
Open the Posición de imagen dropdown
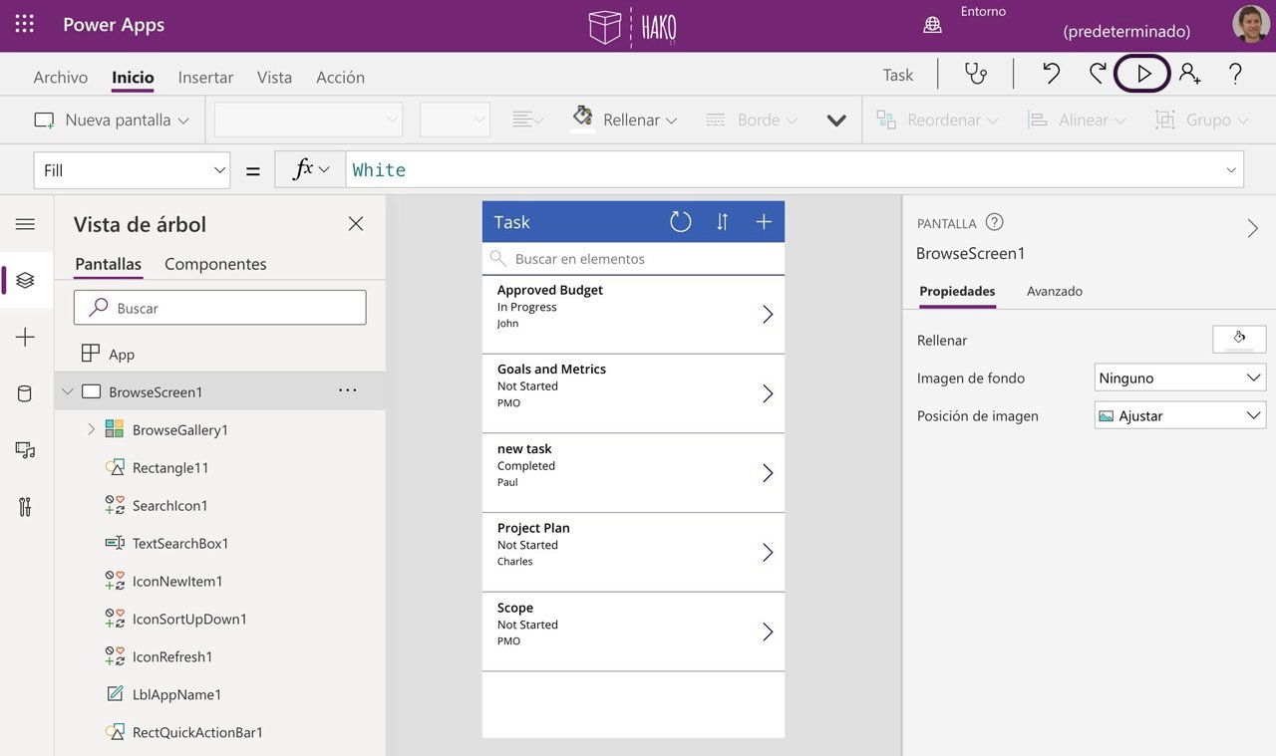[1179, 415]
